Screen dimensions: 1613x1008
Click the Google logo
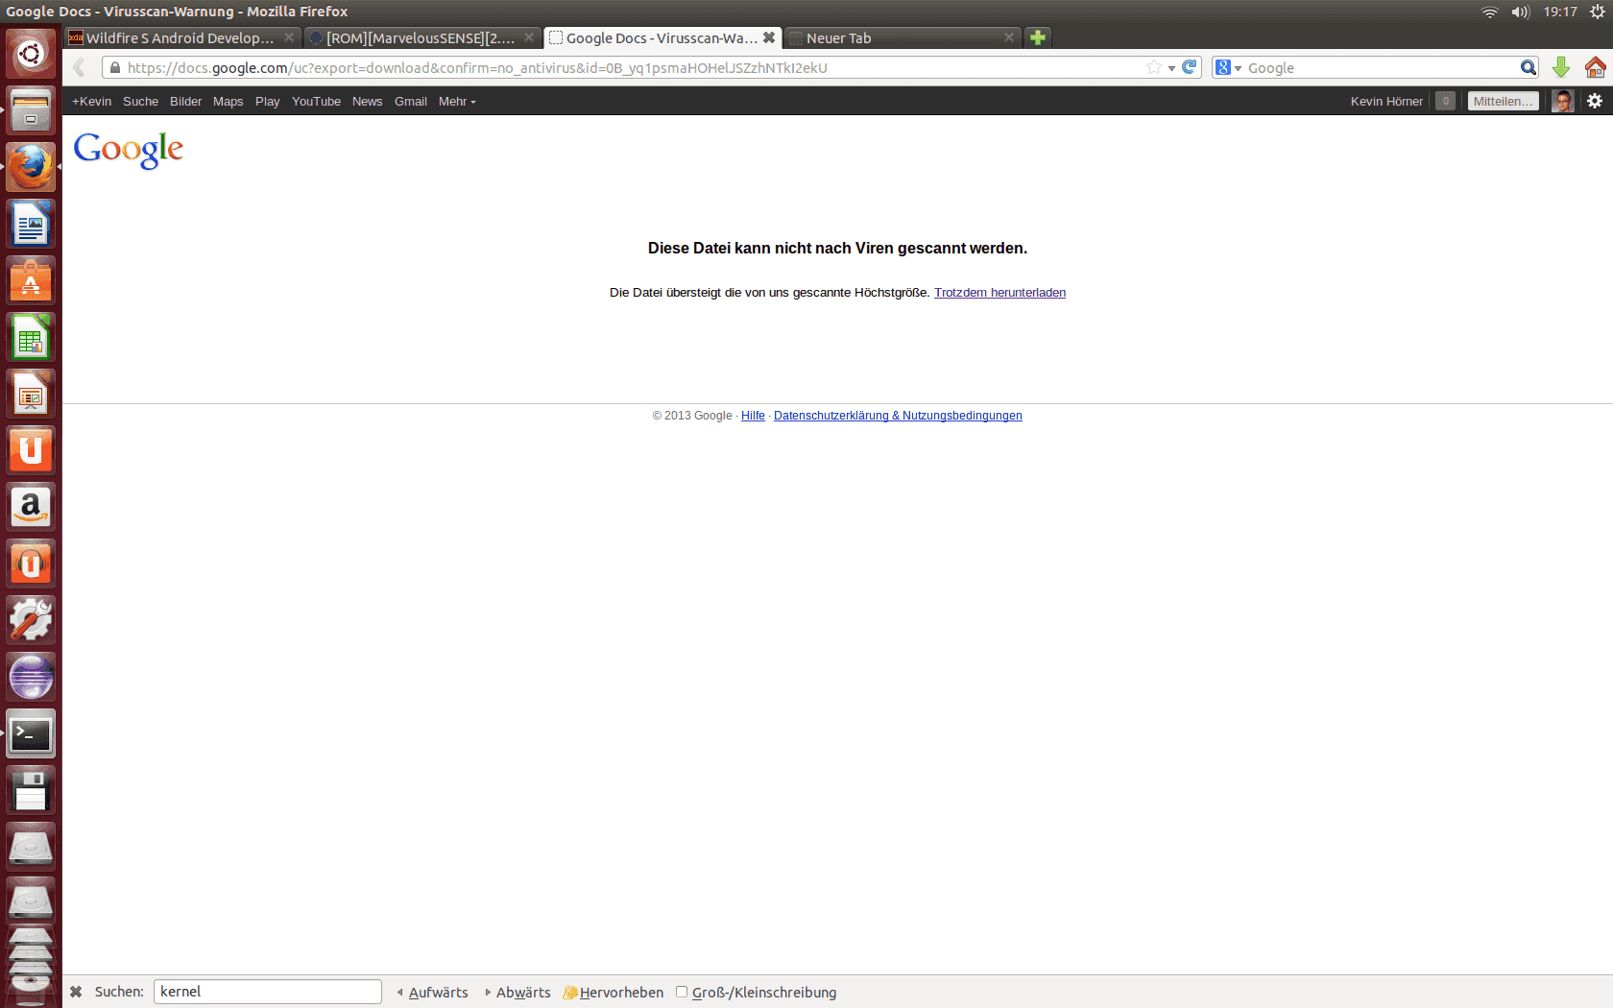[x=128, y=150]
